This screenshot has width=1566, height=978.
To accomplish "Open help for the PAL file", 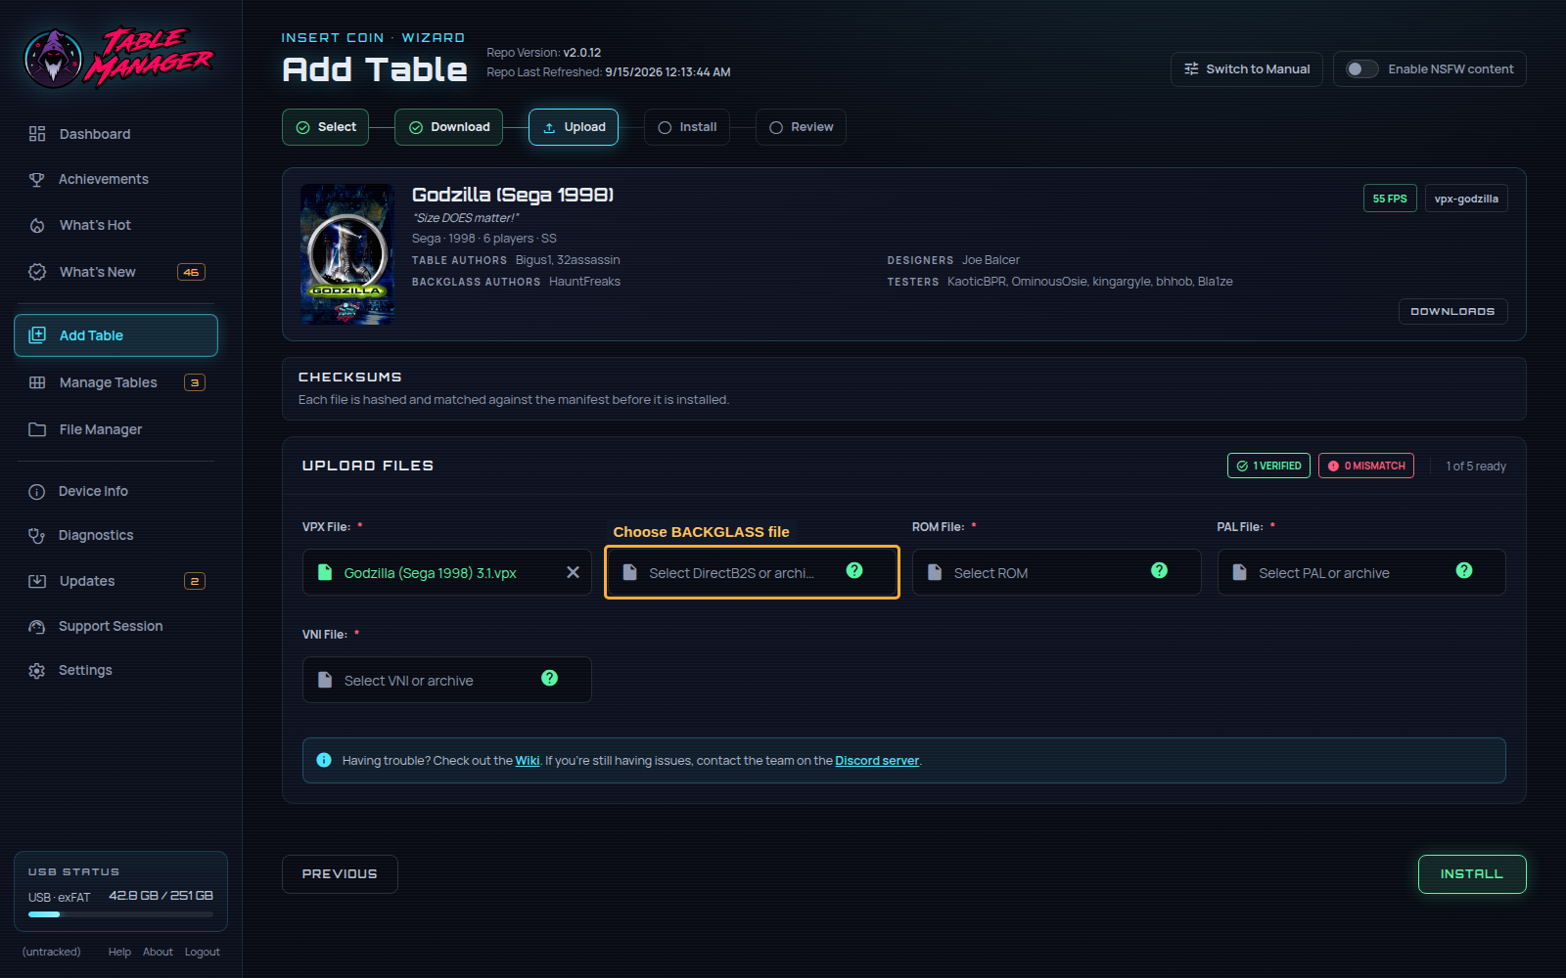I will pyautogui.click(x=1464, y=570).
